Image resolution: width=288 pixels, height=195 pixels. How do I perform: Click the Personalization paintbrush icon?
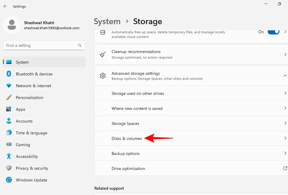point(9,97)
